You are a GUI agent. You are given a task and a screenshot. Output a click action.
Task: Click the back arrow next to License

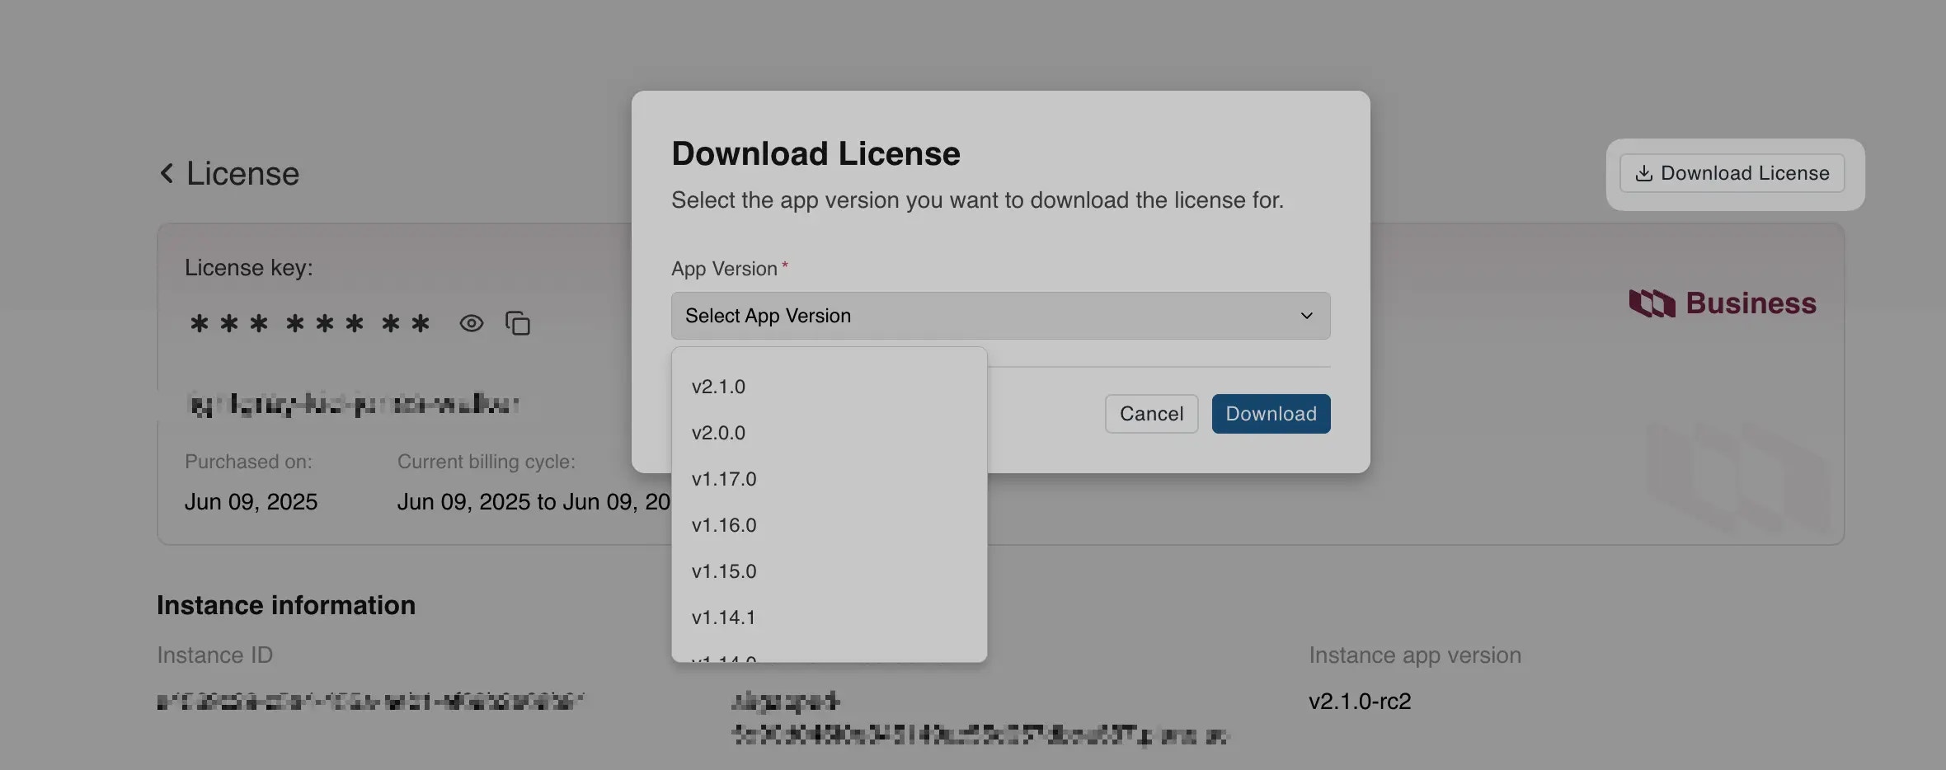point(167,173)
